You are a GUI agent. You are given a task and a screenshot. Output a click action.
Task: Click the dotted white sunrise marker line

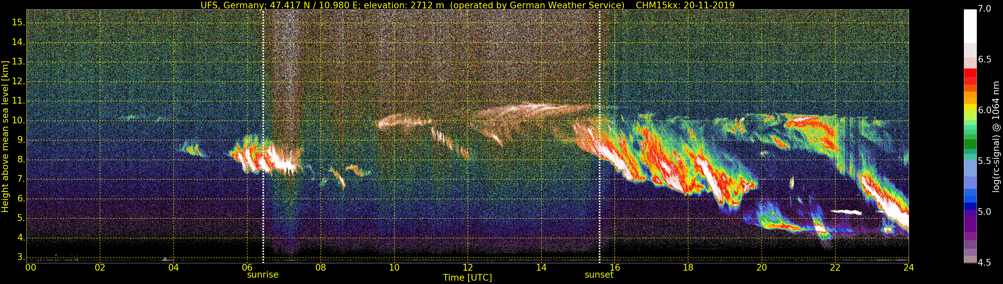(263, 136)
